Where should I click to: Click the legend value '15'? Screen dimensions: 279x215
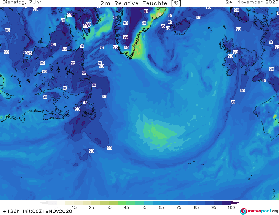74,207
